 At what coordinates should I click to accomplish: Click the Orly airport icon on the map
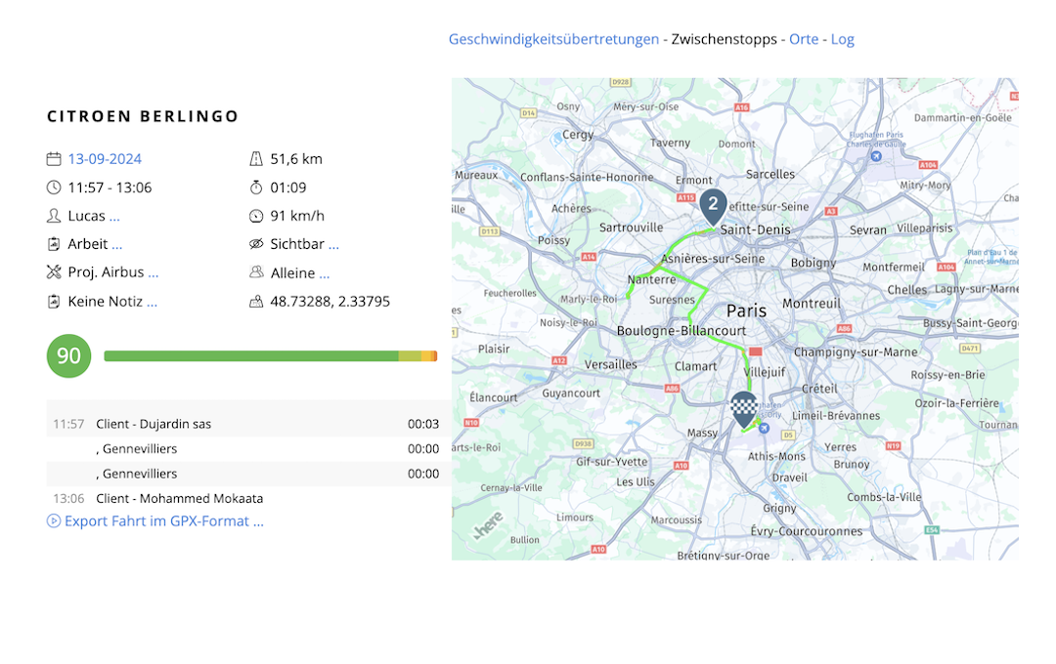(764, 428)
